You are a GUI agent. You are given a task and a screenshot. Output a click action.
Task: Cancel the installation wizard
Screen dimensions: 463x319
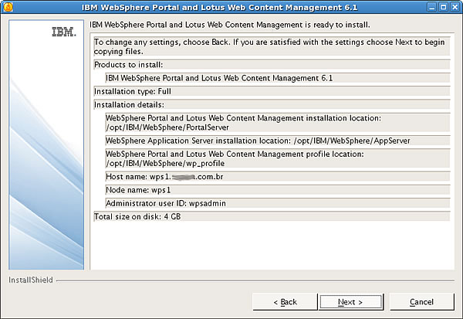point(421,302)
